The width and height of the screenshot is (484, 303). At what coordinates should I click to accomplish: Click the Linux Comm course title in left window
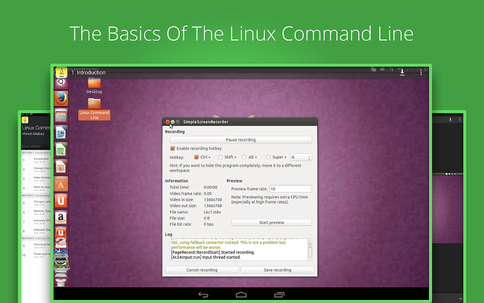(36, 128)
